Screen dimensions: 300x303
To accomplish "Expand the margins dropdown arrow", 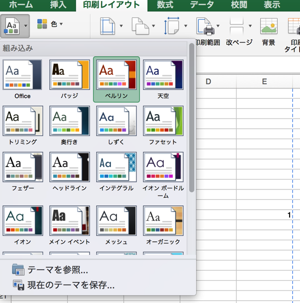I will [x=121, y=26].
